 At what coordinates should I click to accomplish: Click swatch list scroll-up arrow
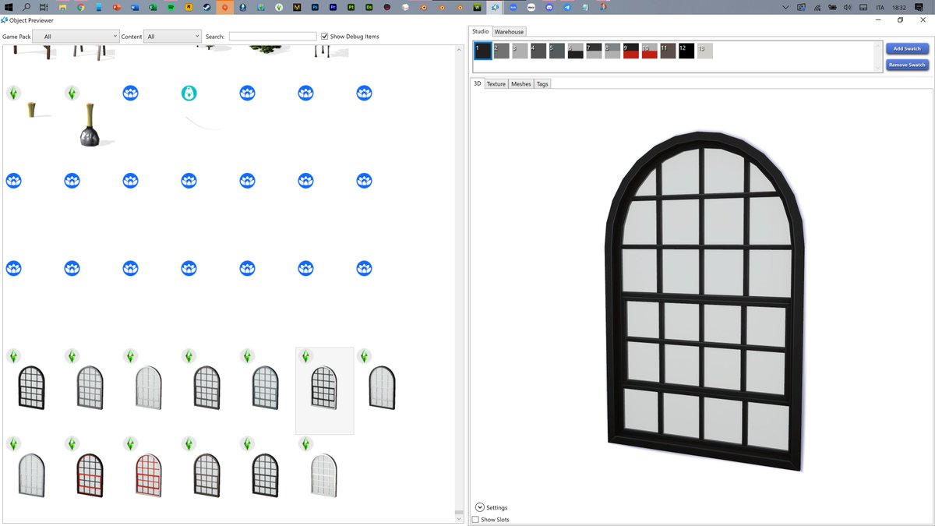click(879, 47)
